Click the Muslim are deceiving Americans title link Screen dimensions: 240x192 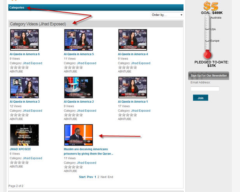88,151
